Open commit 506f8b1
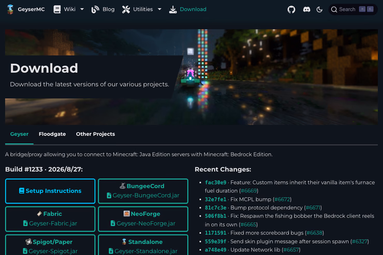The height and width of the screenshot is (255, 383). tap(215, 216)
